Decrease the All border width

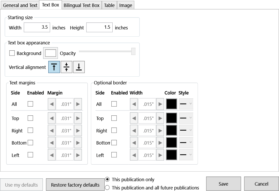point(134,104)
